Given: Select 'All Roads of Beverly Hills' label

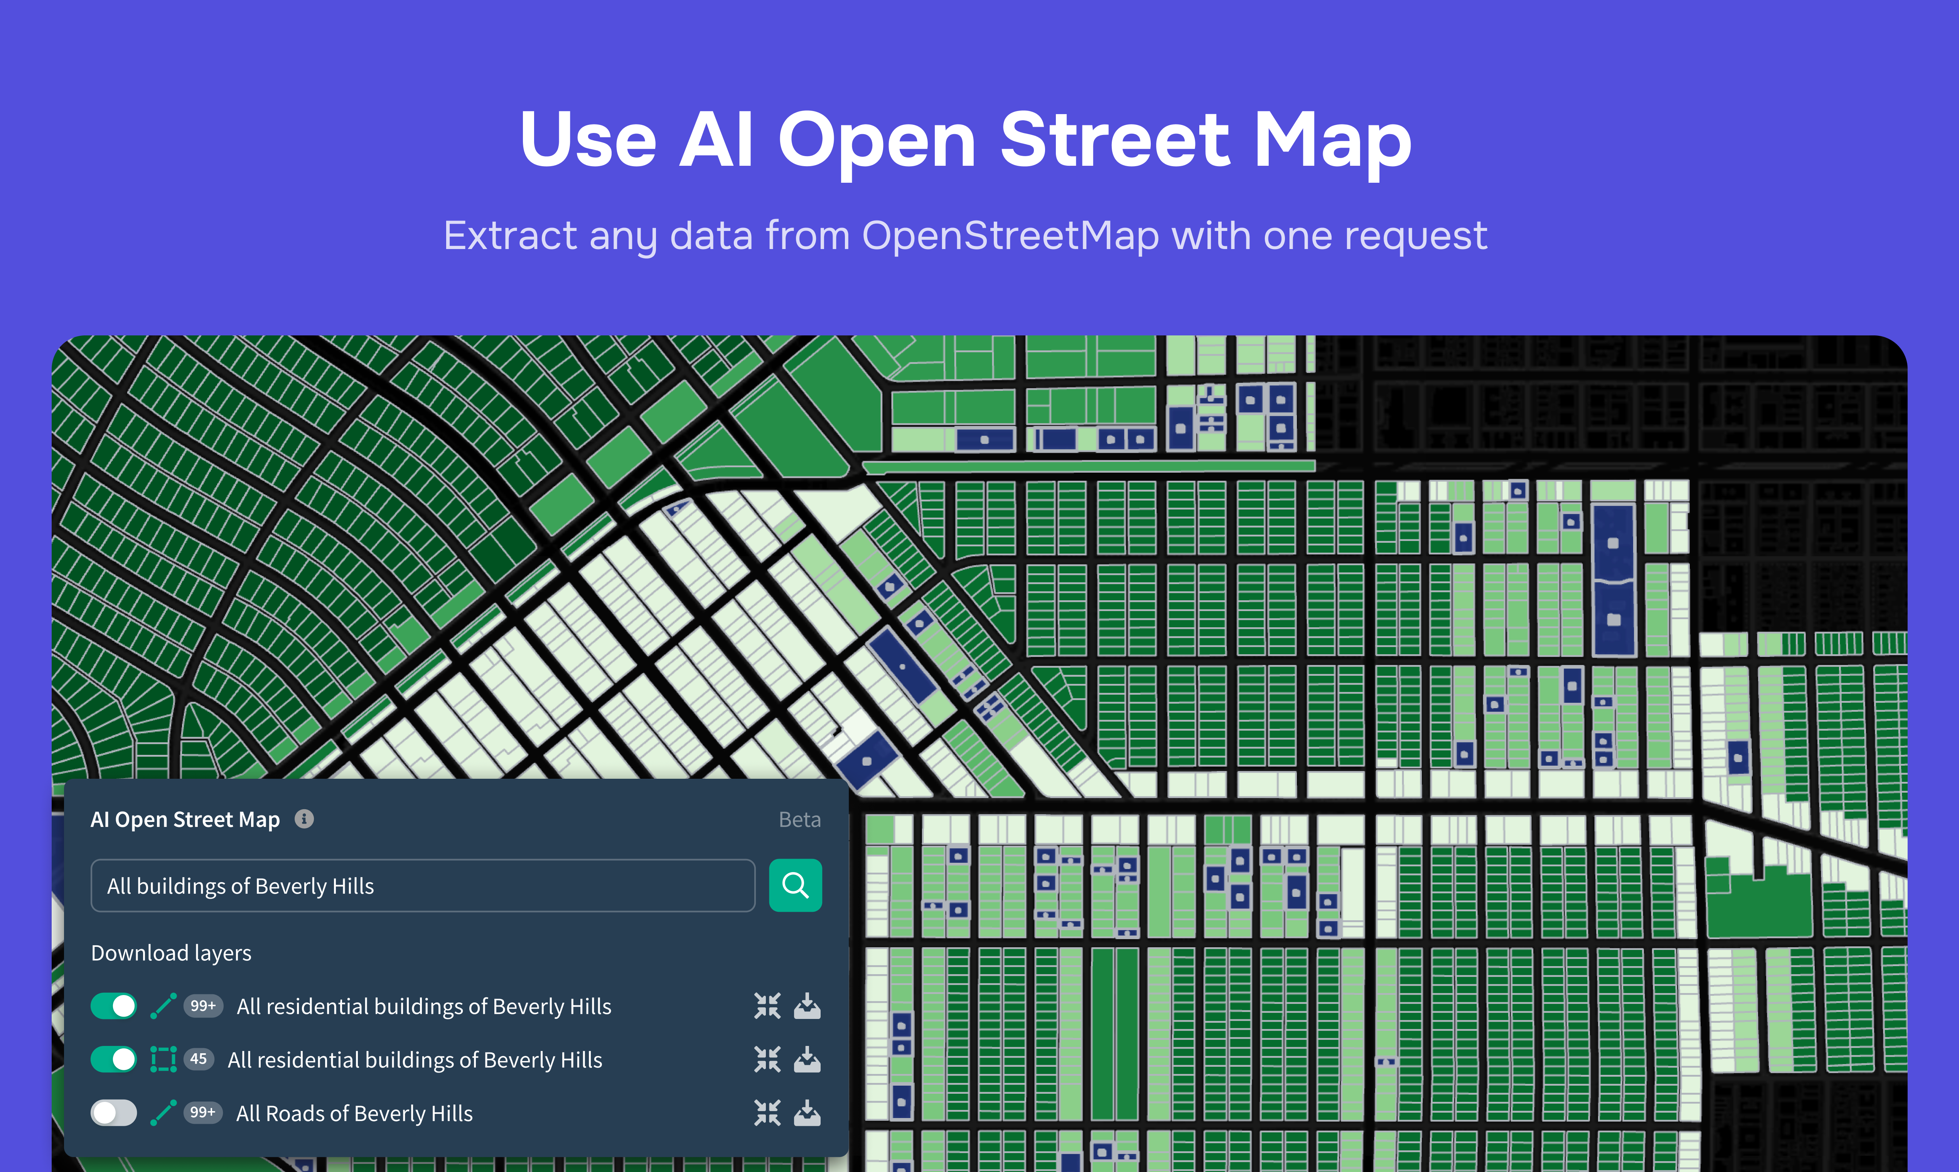Looking at the screenshot, I should (355, 1113).
